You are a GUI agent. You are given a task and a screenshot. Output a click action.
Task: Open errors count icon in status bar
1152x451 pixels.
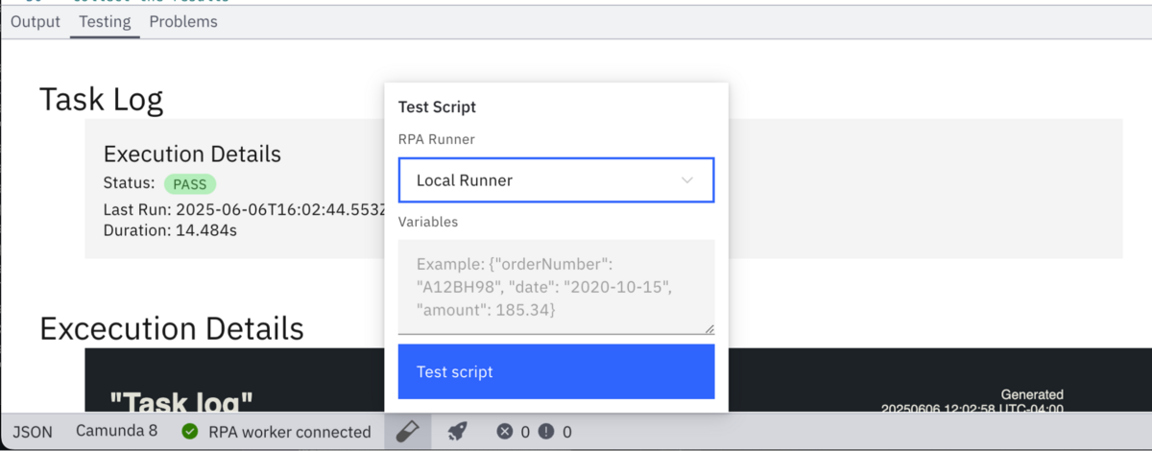(505, 432)
